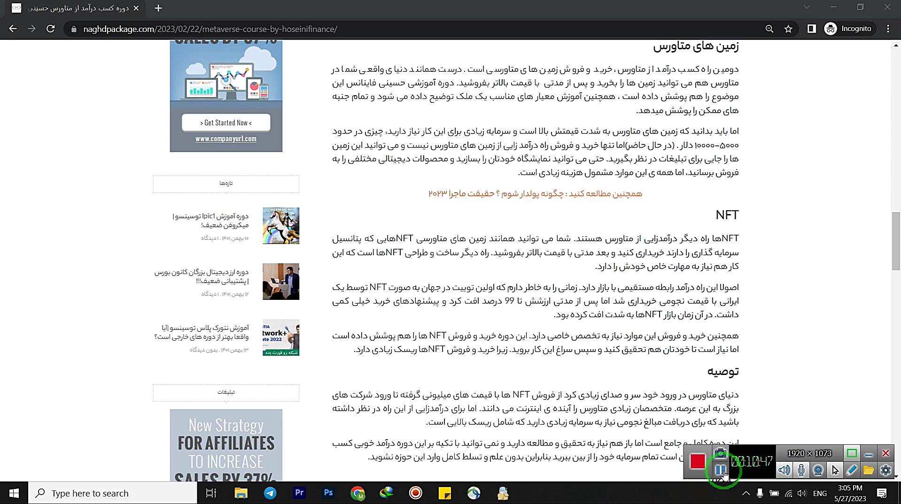The height and width of the screenshot is (504, 901).
Task: Open the Network+ thumbnail image
Action: 281,337
